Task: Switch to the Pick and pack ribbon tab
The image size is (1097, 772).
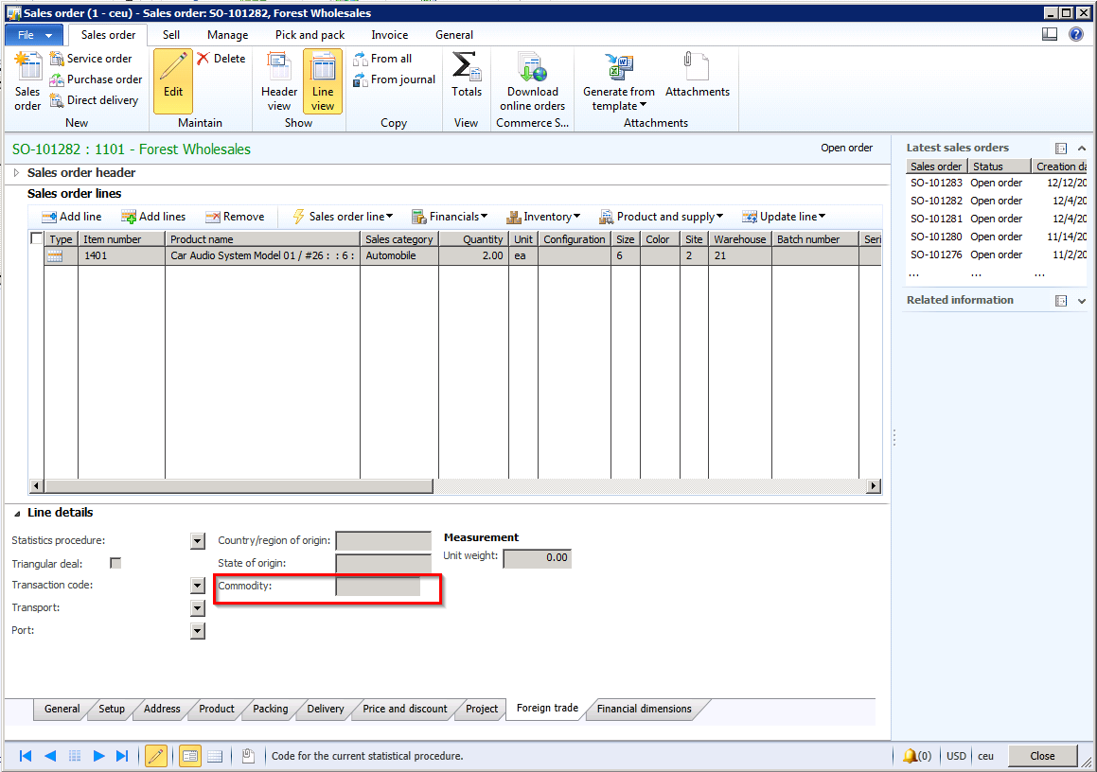Action: click(310, 35)
